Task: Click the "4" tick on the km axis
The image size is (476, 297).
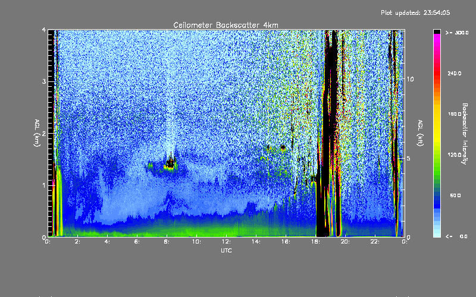Action: pyautogui.click(x=44, y=30)
